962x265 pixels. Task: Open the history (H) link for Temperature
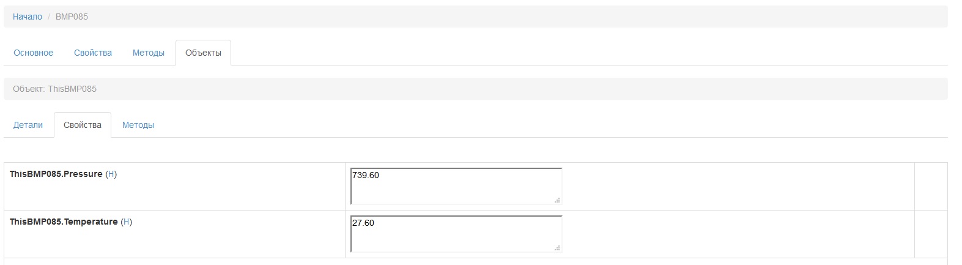coord(127,222)
